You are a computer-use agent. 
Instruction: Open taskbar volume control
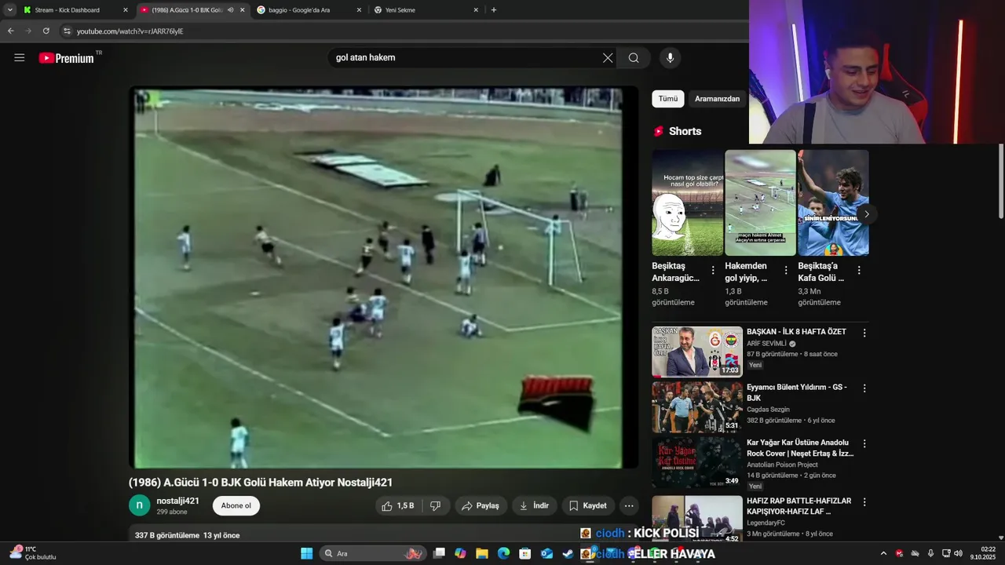tap(958, 553)
